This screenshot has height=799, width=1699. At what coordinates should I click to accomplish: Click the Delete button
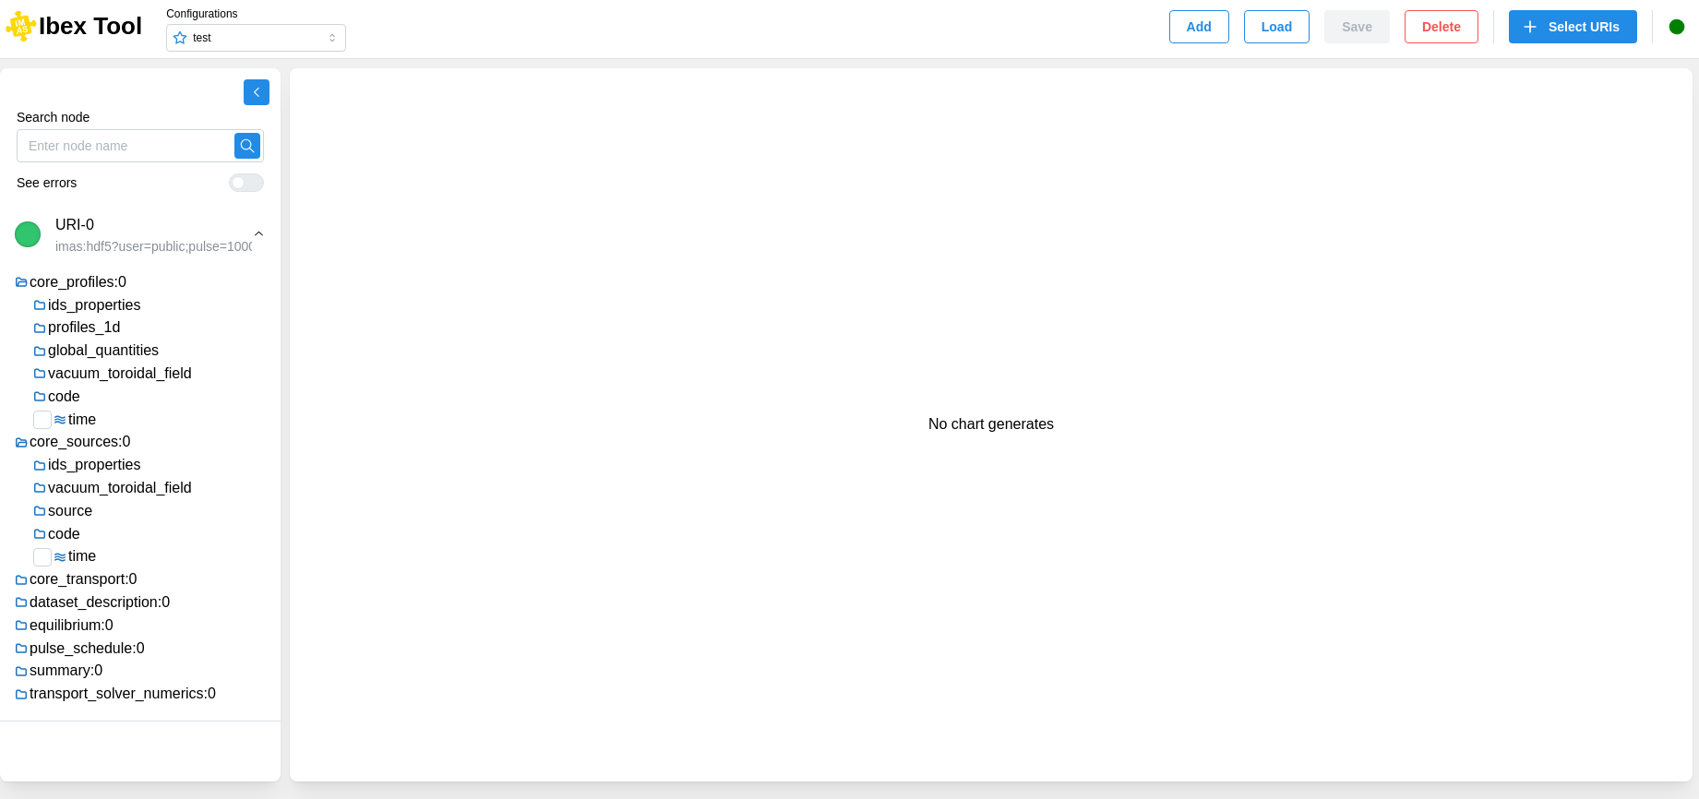click(1441, 27)
